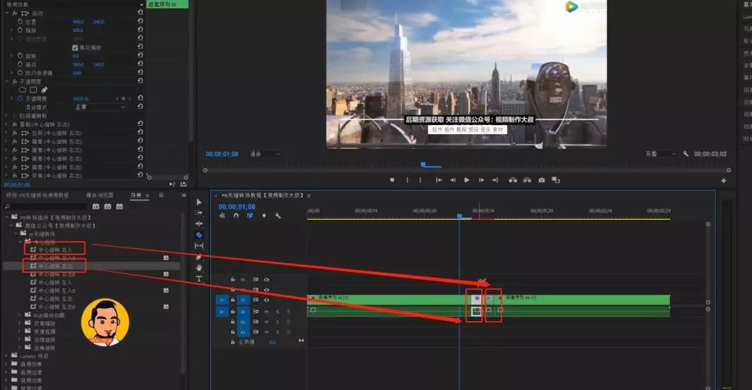752x390 pixels.
Task: Reset the Position parameter
Action: [x=140, y=21]
